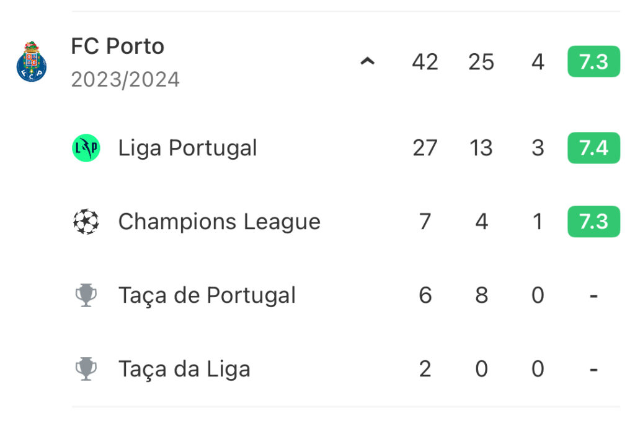Click the Liga Portugal 7.4 rating badge
Viewport: 635px width, 421px height.
[x=593, y=148]
